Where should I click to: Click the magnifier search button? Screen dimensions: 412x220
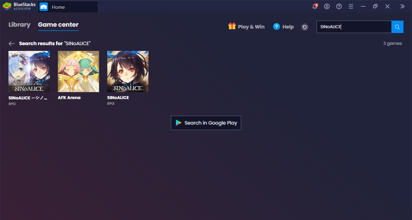pos(397,27)
